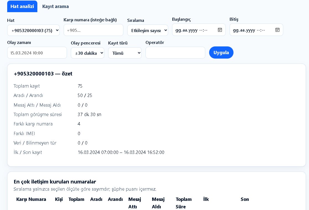309x210 pixels.
Task: Click the Kişi column header
Action: point(59,199)
